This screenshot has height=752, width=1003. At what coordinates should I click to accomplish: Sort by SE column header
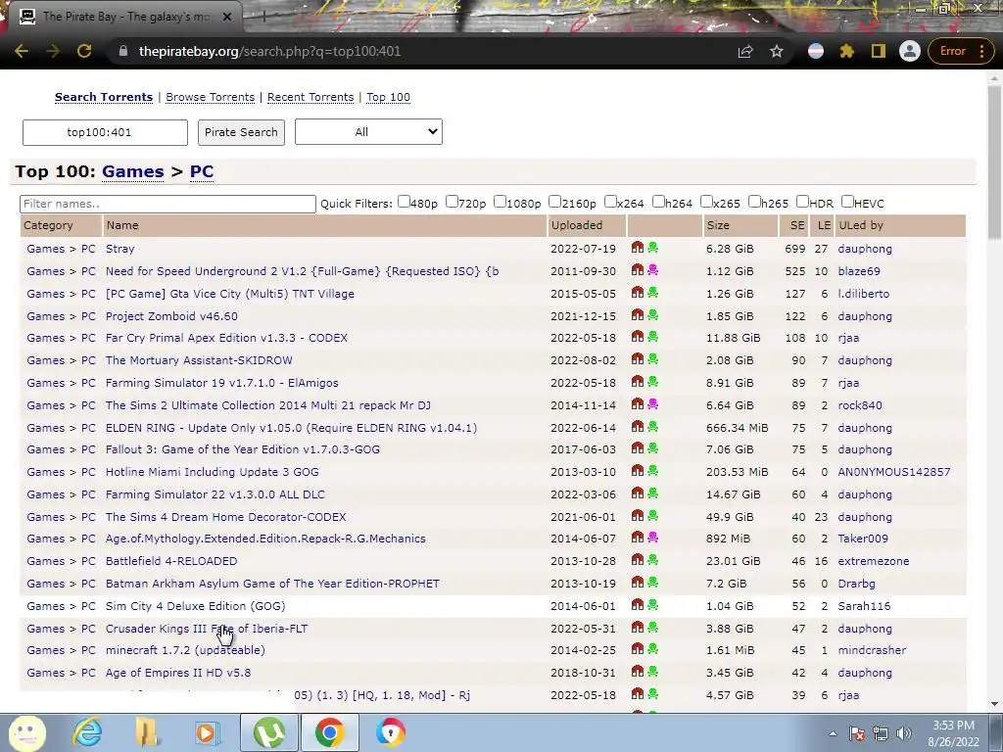point(797,225)
